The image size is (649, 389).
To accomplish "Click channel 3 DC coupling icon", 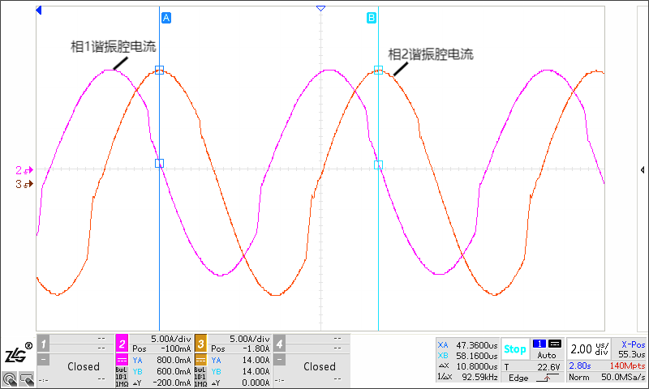I will [200, 360].
